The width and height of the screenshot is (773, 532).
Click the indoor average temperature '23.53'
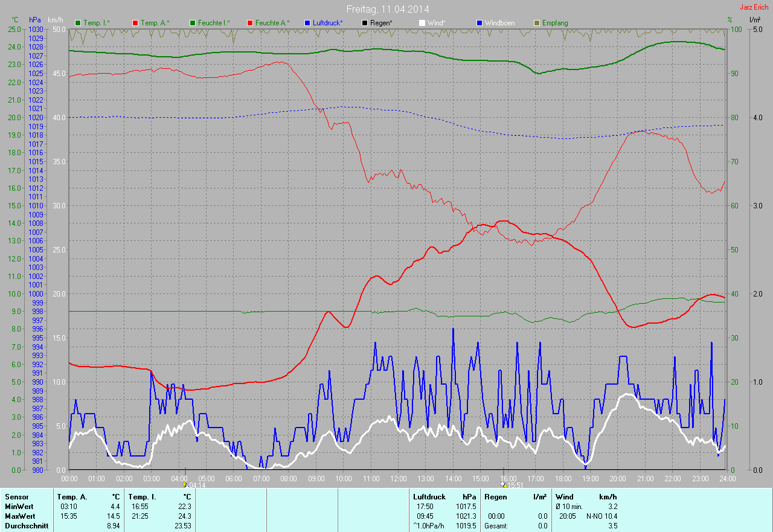[182, 526]
